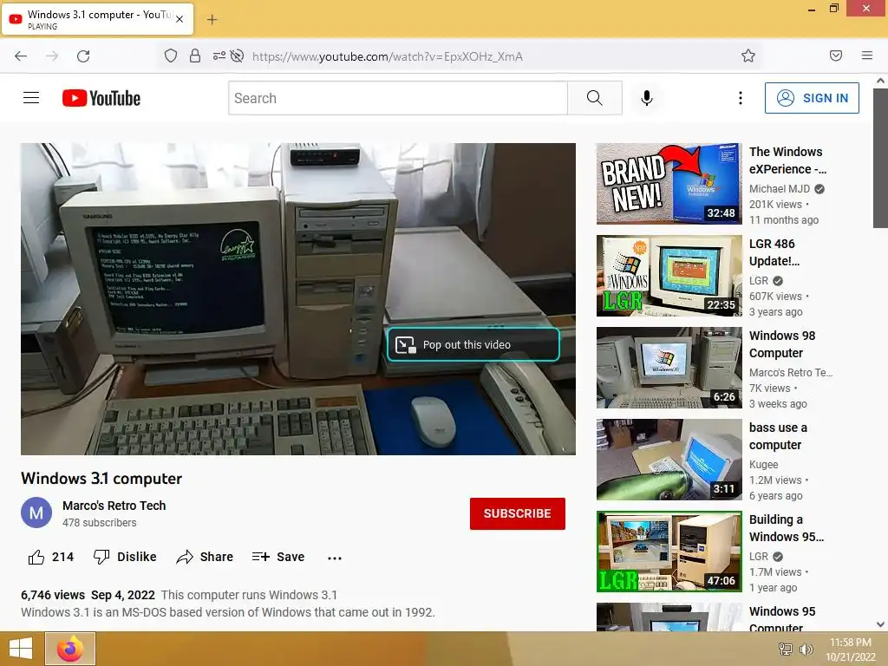Screen dimensions: 888x666
Task: Open the Save to Pocket icon
Action: 836,55
